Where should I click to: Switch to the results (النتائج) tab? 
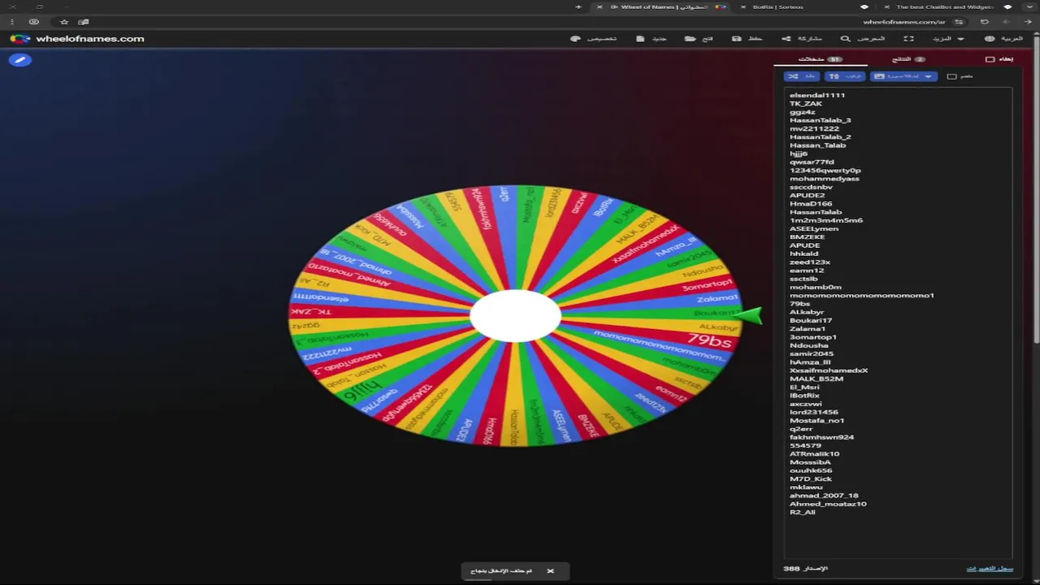click(x=908, y=59)
